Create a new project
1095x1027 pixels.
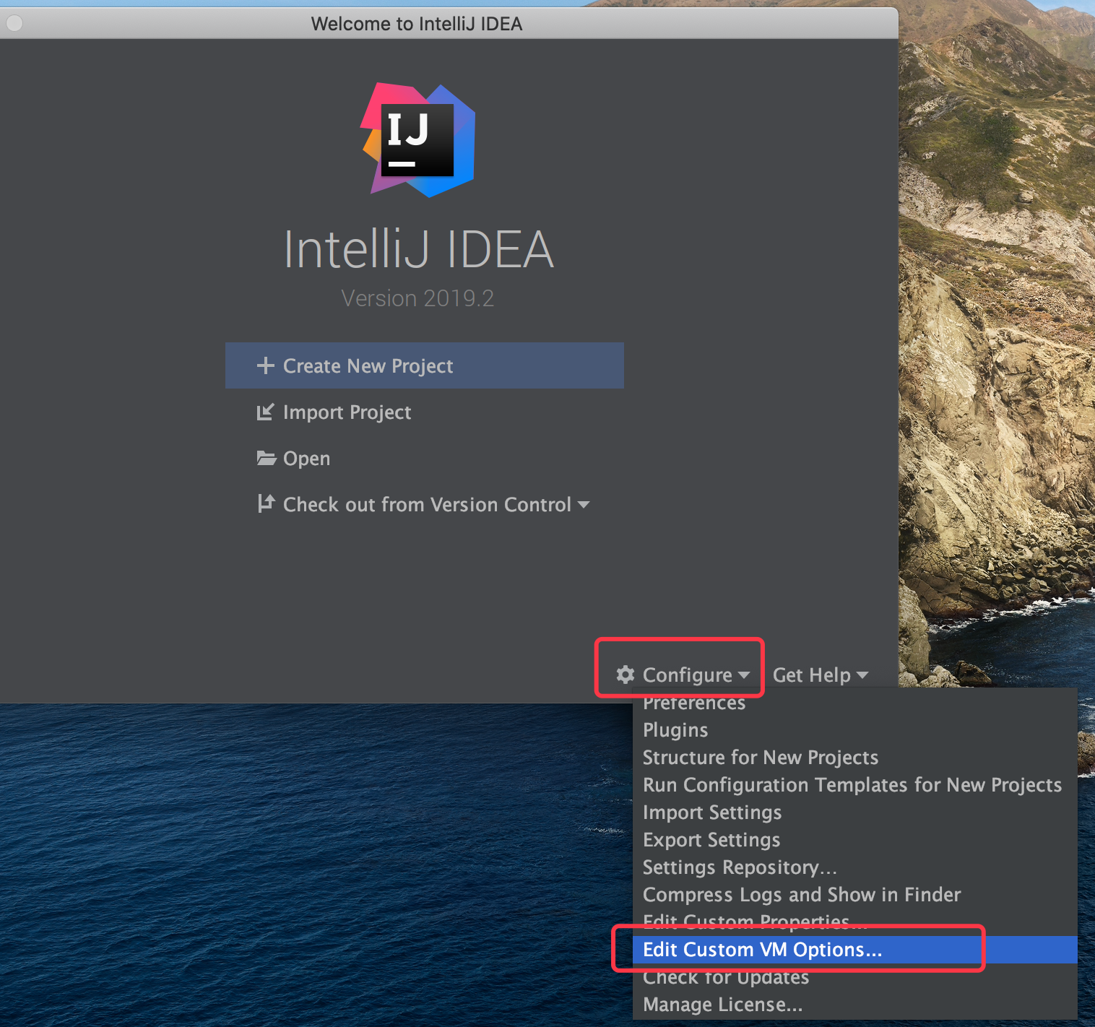tap(425, 365)
